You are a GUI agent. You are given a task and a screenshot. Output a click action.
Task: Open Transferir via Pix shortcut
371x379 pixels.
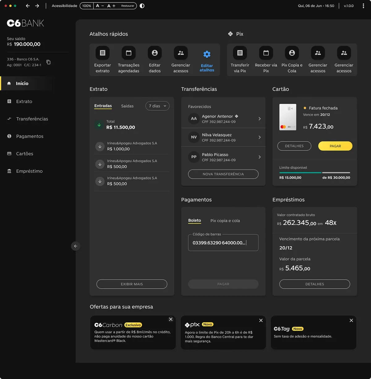[240, 60]
